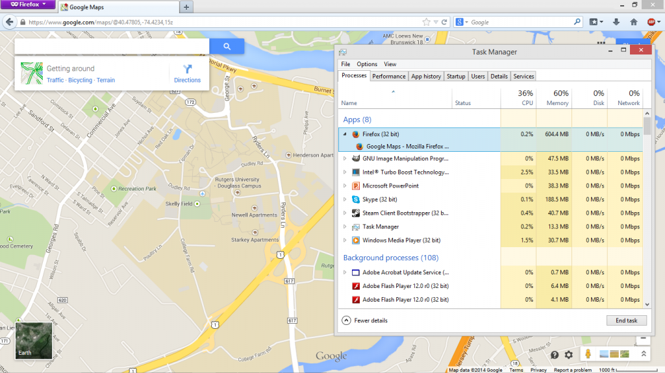The height and width of the screenshot is (373, 665).
Task: Open the Terms link on the map footer
Action: pos(516,370)
